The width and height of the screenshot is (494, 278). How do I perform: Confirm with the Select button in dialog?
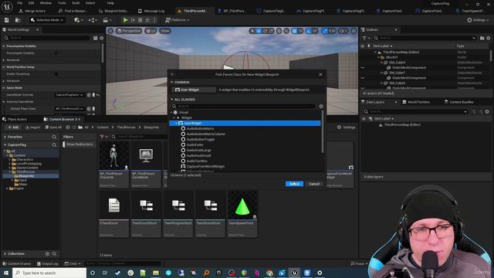(x=294, y=184)
